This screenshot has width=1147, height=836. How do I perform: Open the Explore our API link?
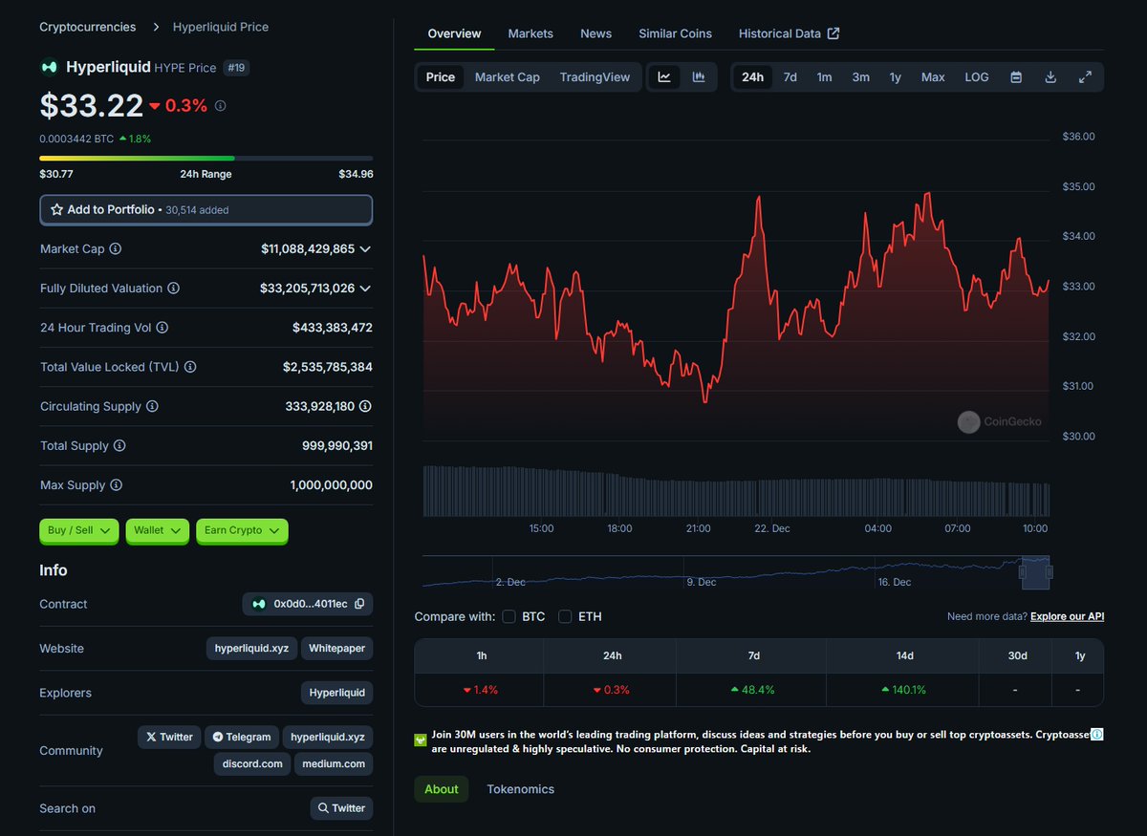1067,616
